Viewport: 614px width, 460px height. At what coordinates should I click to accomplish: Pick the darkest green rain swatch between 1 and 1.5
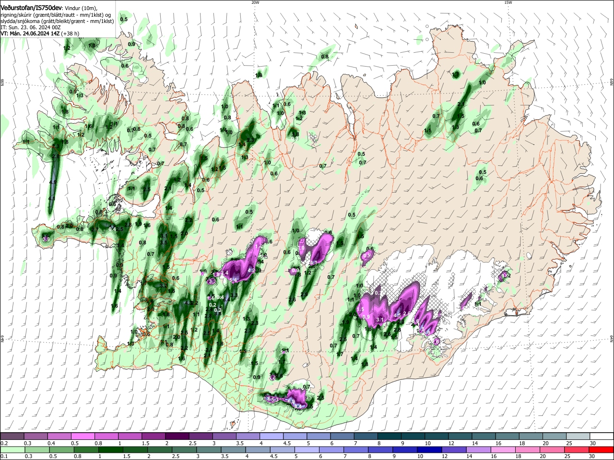coord(111,449)
